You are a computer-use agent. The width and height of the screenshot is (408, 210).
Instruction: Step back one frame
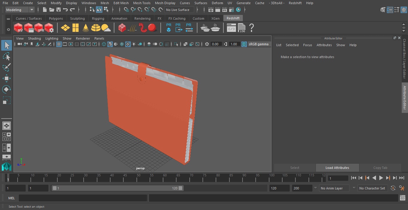point(361,178)
